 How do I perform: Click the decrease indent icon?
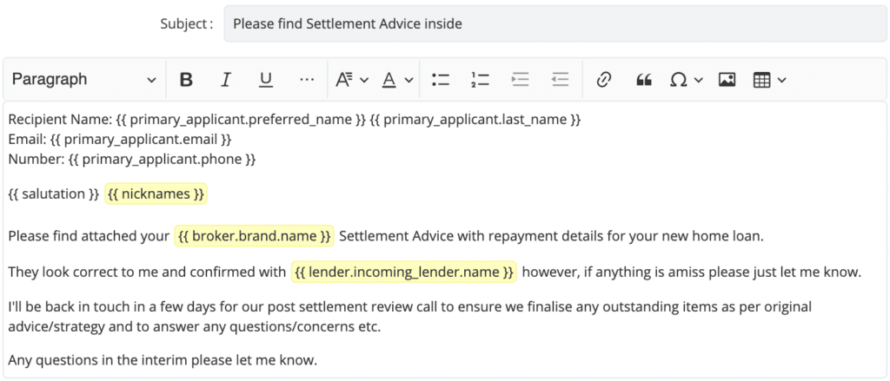(x=560, y=80)
